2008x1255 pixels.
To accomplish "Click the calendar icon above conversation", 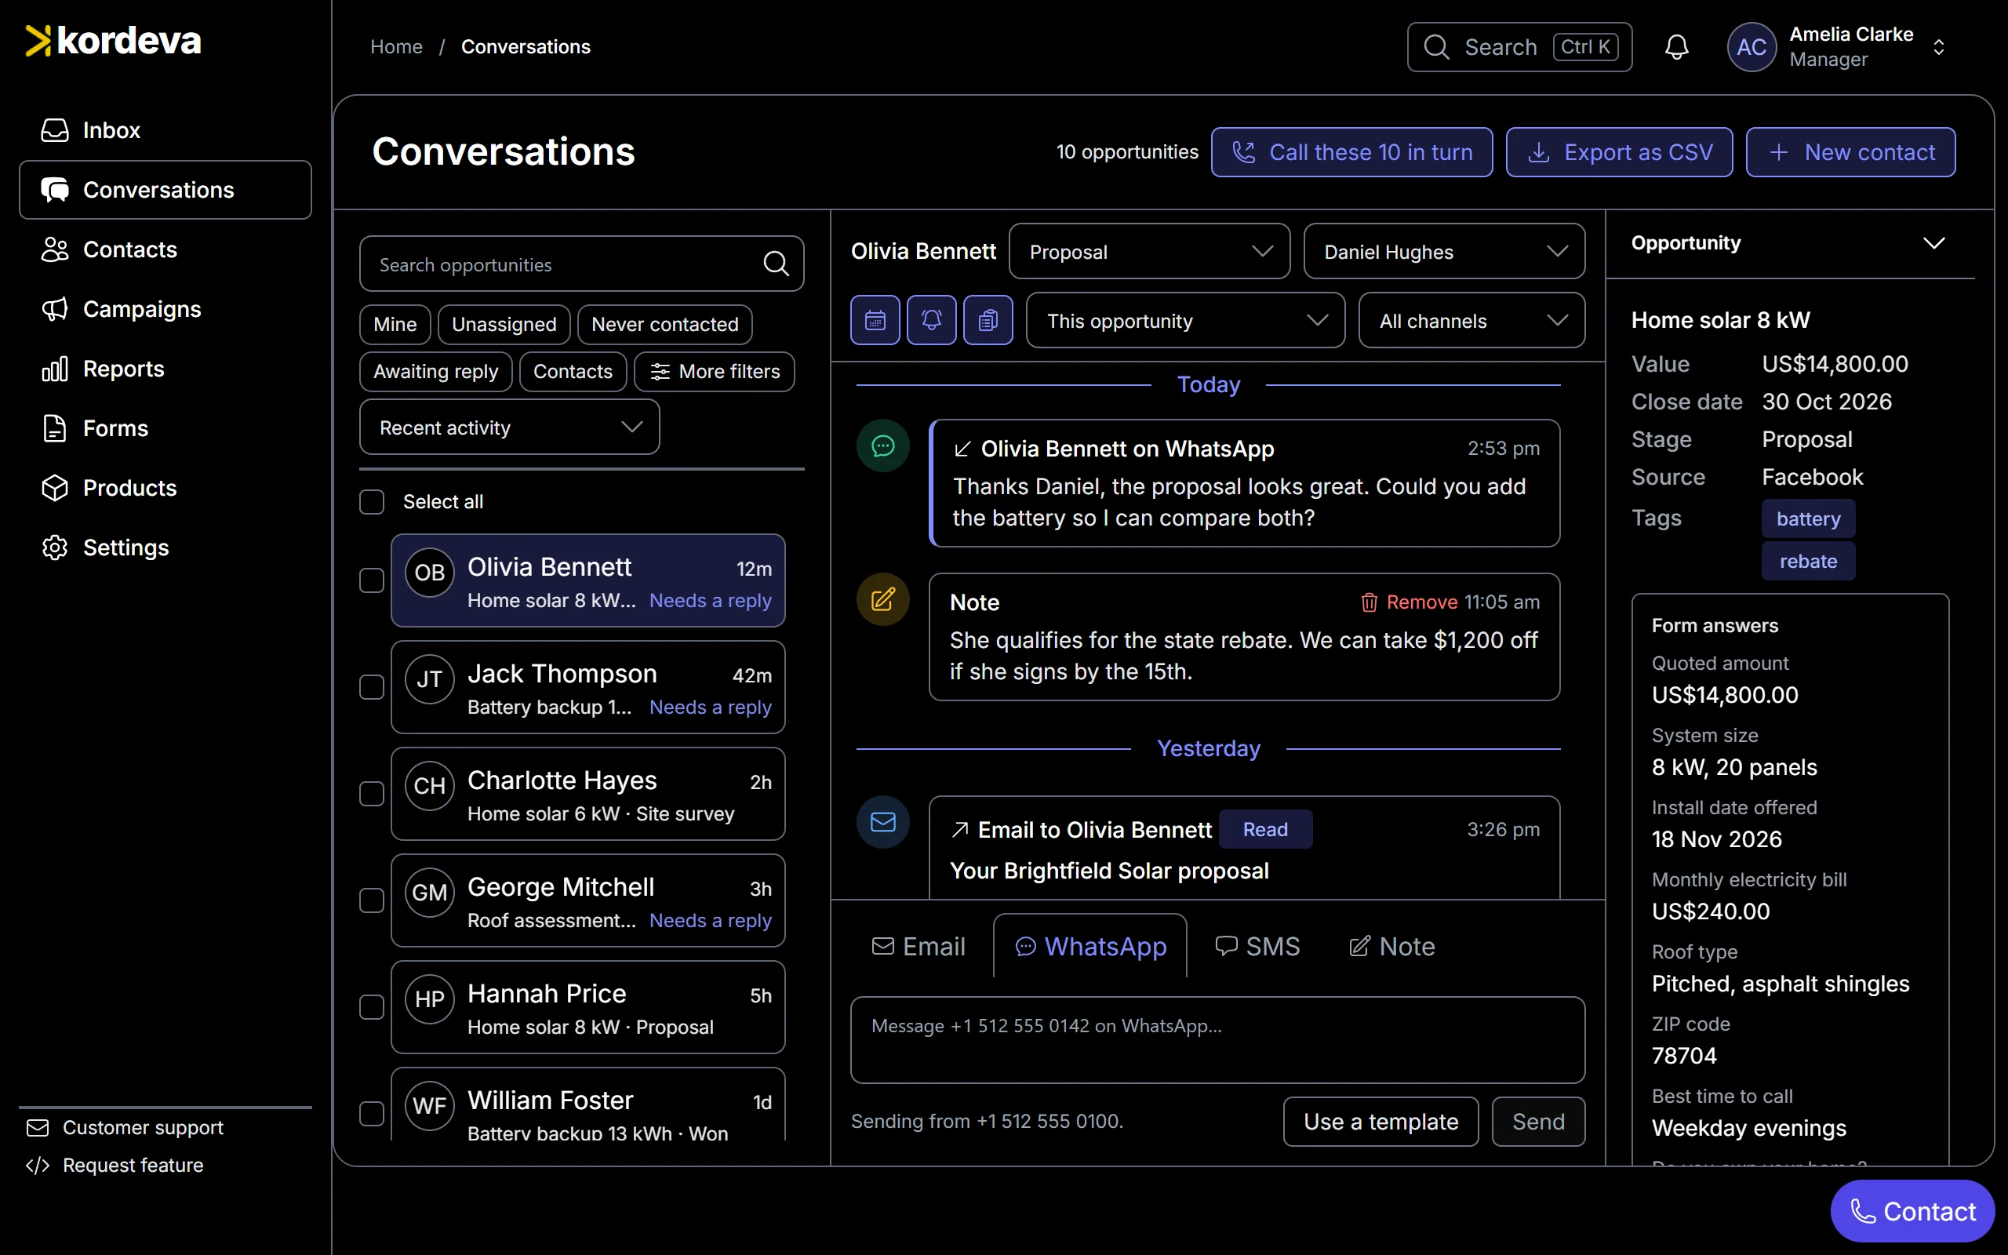I will 875,320.
